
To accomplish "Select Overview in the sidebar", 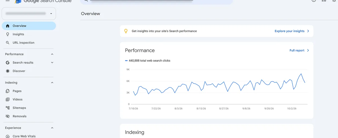I will pyautogui.click(x=29, y=26).
